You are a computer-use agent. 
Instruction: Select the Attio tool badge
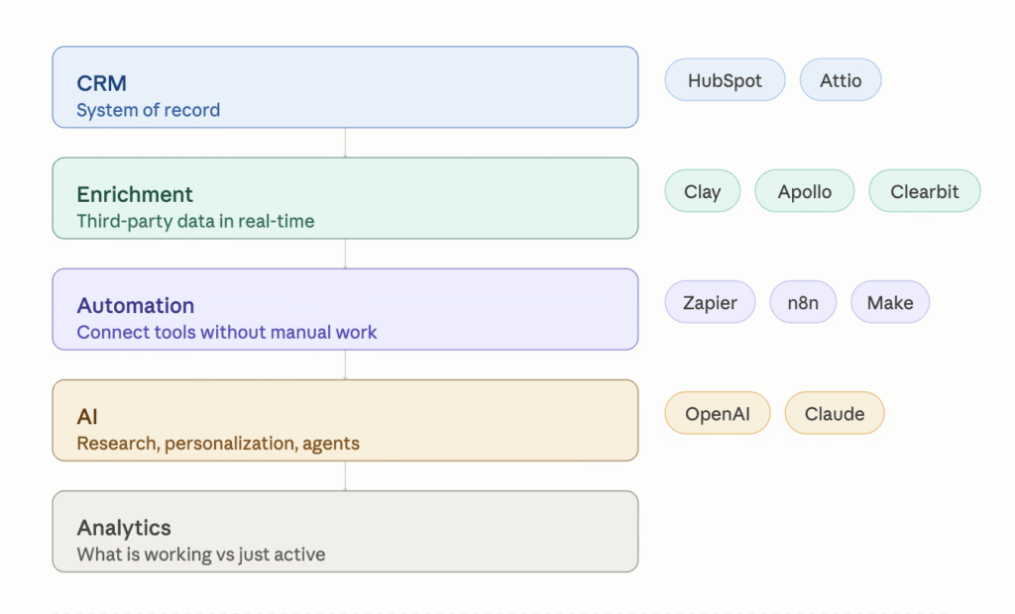coord(840,79)
